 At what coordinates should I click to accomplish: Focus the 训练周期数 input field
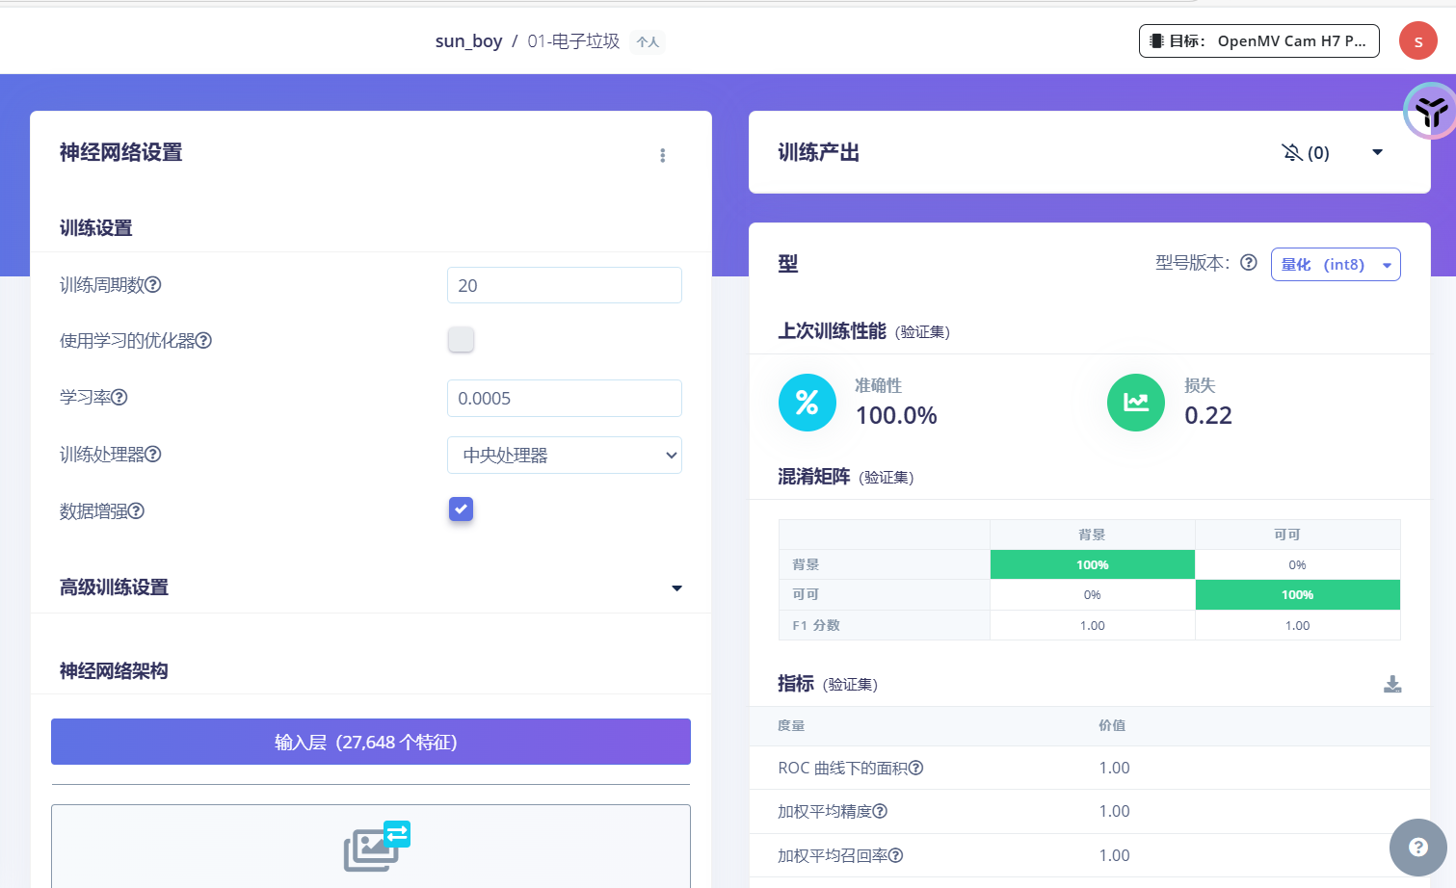pos(565,285)
